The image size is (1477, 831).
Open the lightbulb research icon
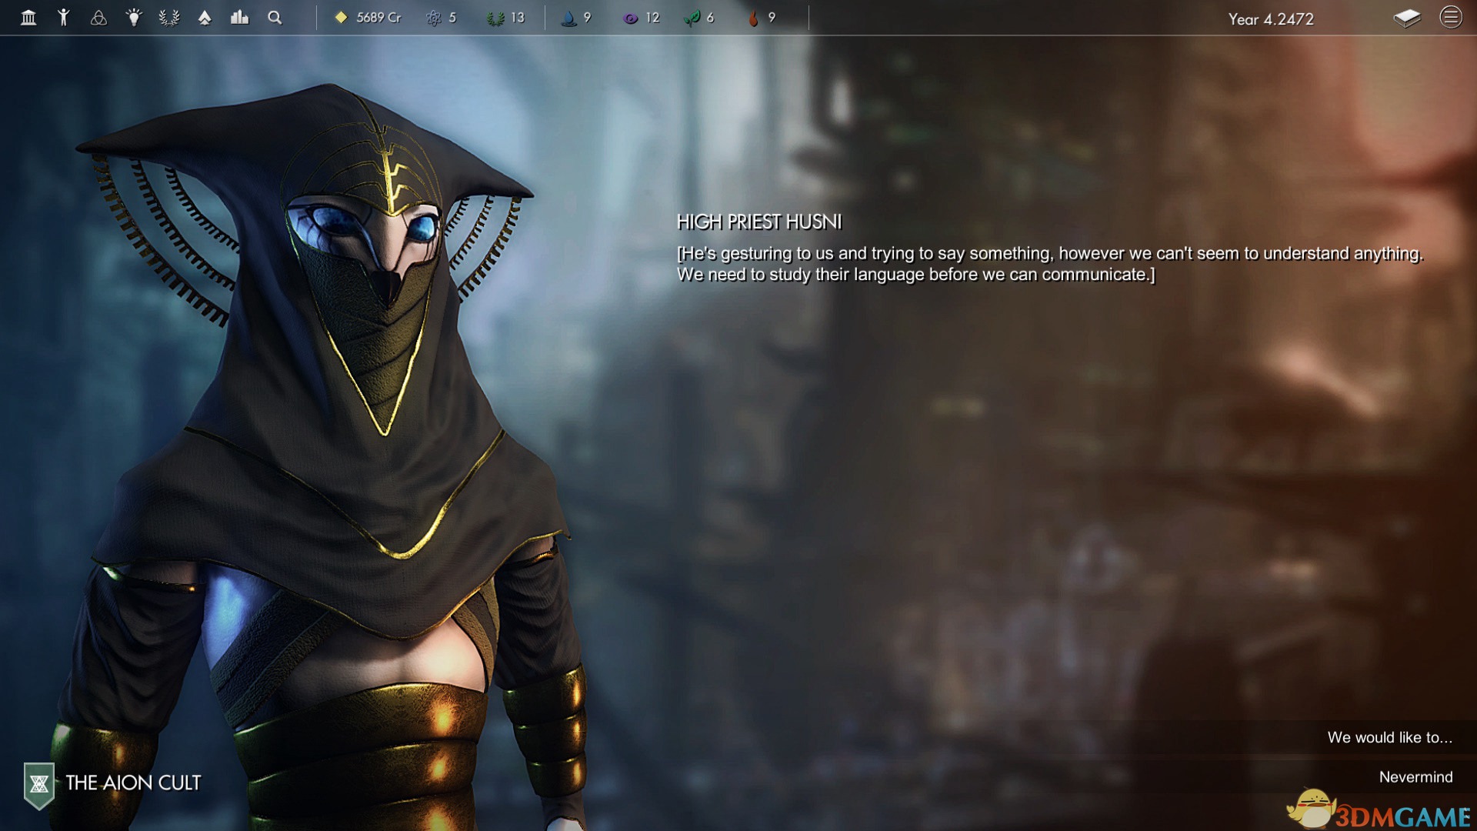pos(134,18)
